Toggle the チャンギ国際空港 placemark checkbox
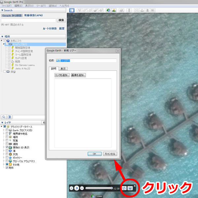The width and height of the screenshot is (198, 198). tap(9, 51)
